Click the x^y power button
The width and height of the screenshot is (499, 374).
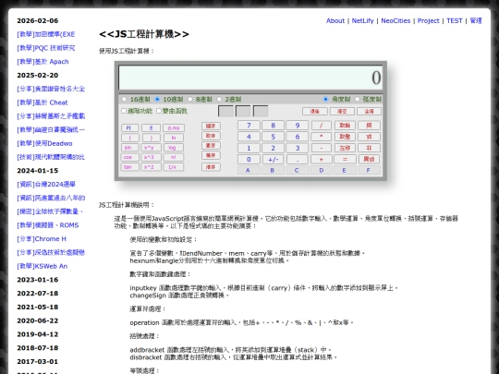pyautogui.click(x=152, y=148)
